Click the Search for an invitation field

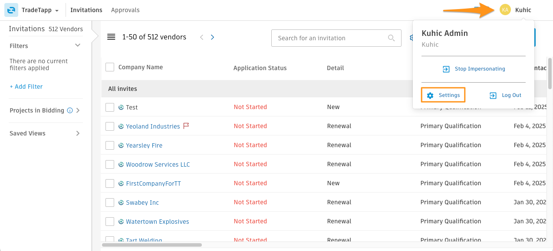332,38
